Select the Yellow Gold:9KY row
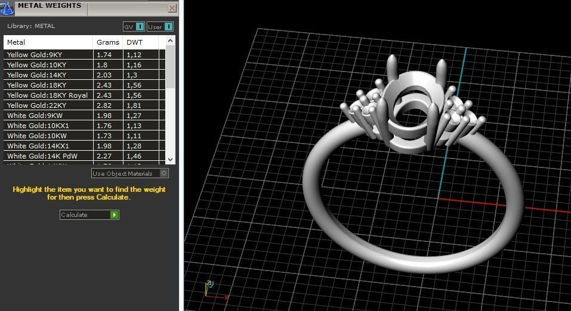571x311 pixels. 84,55
